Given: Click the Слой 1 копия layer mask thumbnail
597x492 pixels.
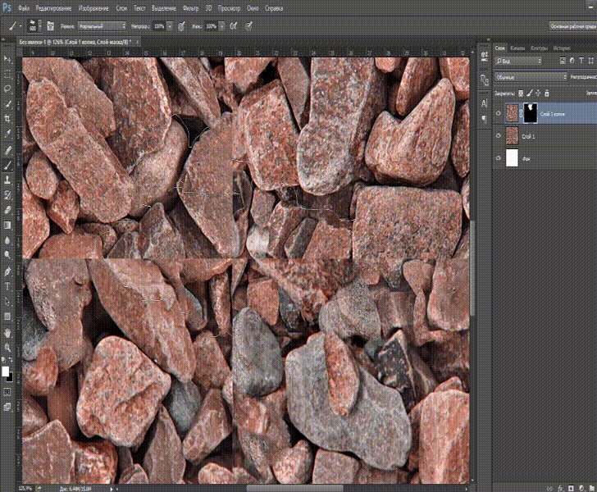Looking at the screenshot, I should [530, 113].
